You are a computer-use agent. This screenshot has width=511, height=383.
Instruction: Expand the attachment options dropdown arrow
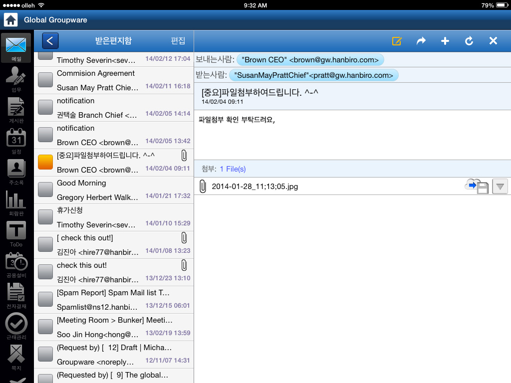pos(500,187)
